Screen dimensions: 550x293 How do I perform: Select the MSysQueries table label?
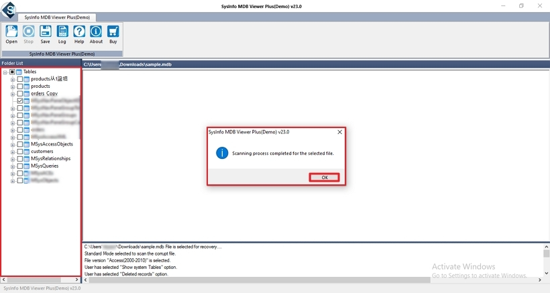click(x=44, y=166)
